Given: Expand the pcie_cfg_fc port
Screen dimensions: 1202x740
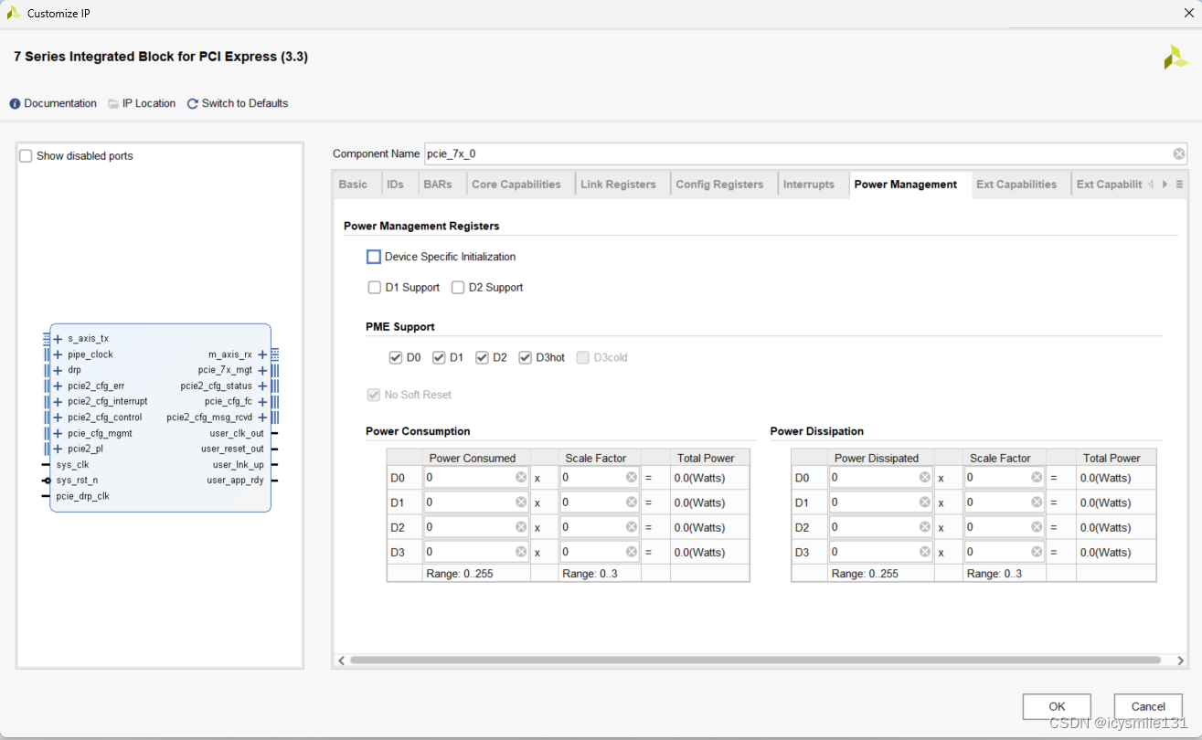Looking at the screenshot, I should pyautogui.click(x=262, y=402).
